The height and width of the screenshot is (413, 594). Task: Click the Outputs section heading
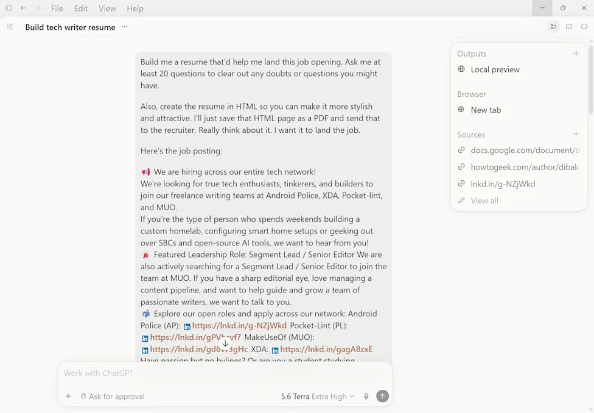[472, 54]
